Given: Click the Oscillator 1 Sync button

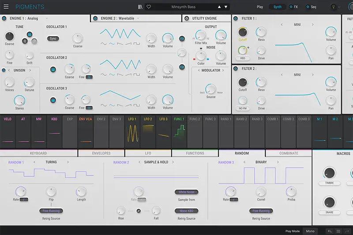Looking at the screenshot, I should 53,39.
